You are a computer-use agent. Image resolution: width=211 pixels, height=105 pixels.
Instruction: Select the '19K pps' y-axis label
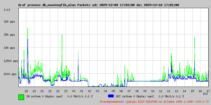pyautogui.click(x=9, y=48)
